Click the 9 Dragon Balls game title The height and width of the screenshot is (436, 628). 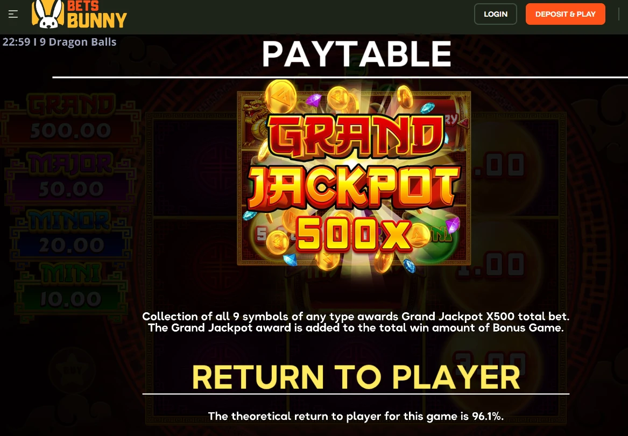click(78, 42)
